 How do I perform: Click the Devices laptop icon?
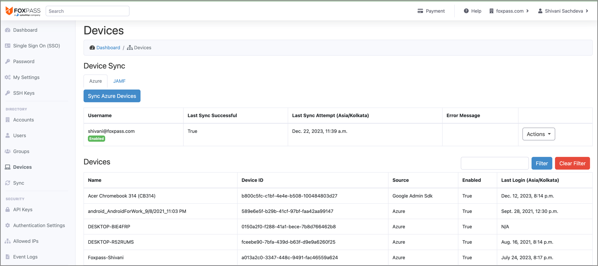pos(8,167)
